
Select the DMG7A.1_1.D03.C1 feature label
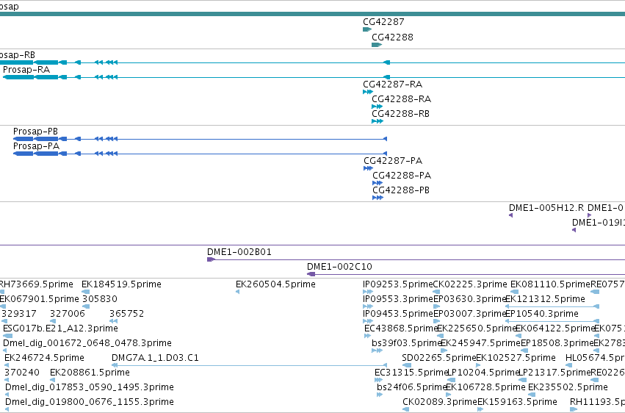point(155,358)
